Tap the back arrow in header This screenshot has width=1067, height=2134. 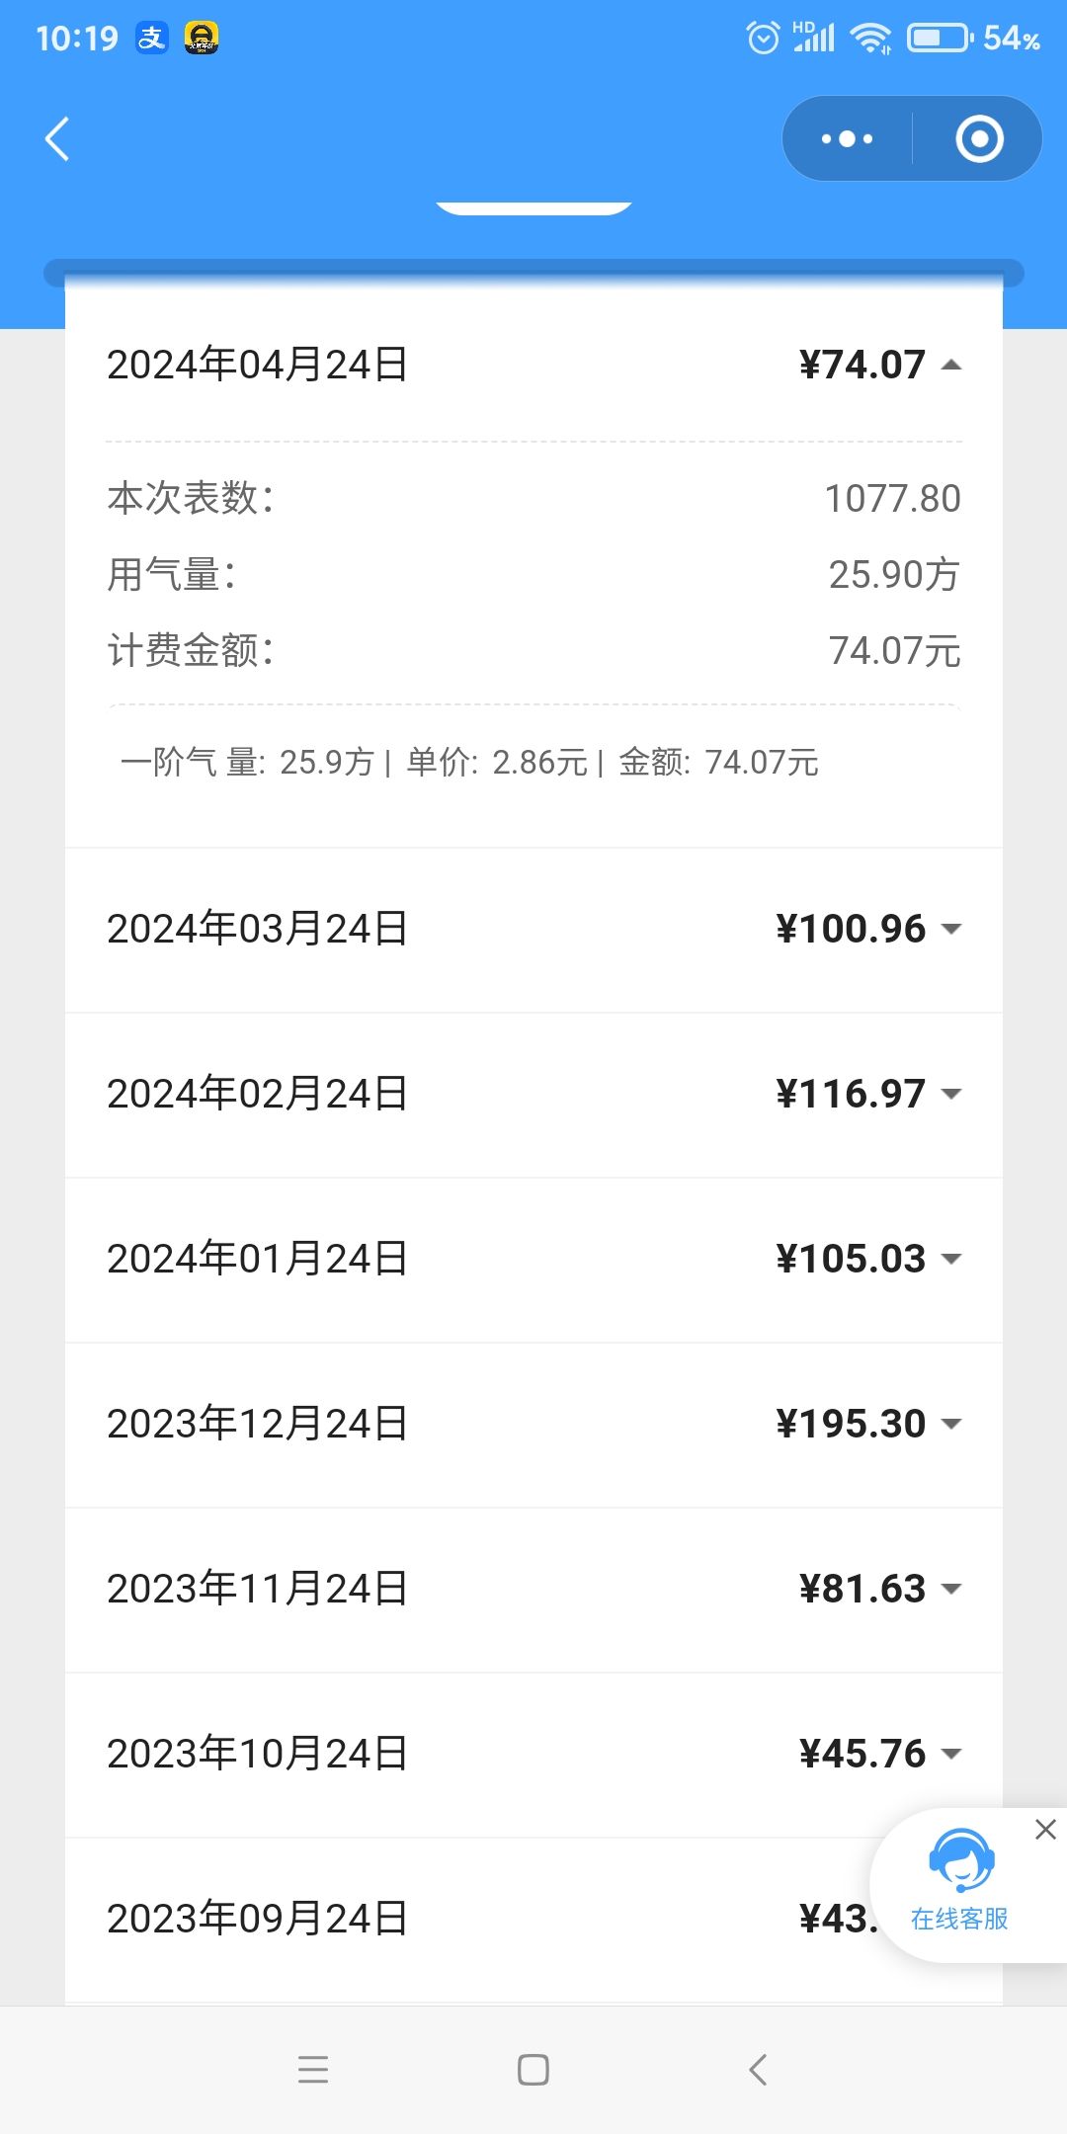click(x=57, y=139)
